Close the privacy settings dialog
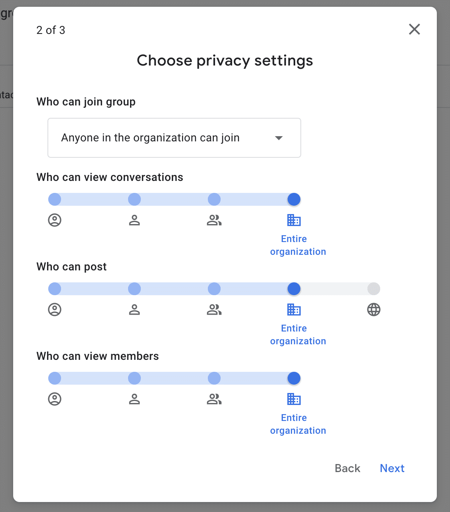 tap(414, 29)
